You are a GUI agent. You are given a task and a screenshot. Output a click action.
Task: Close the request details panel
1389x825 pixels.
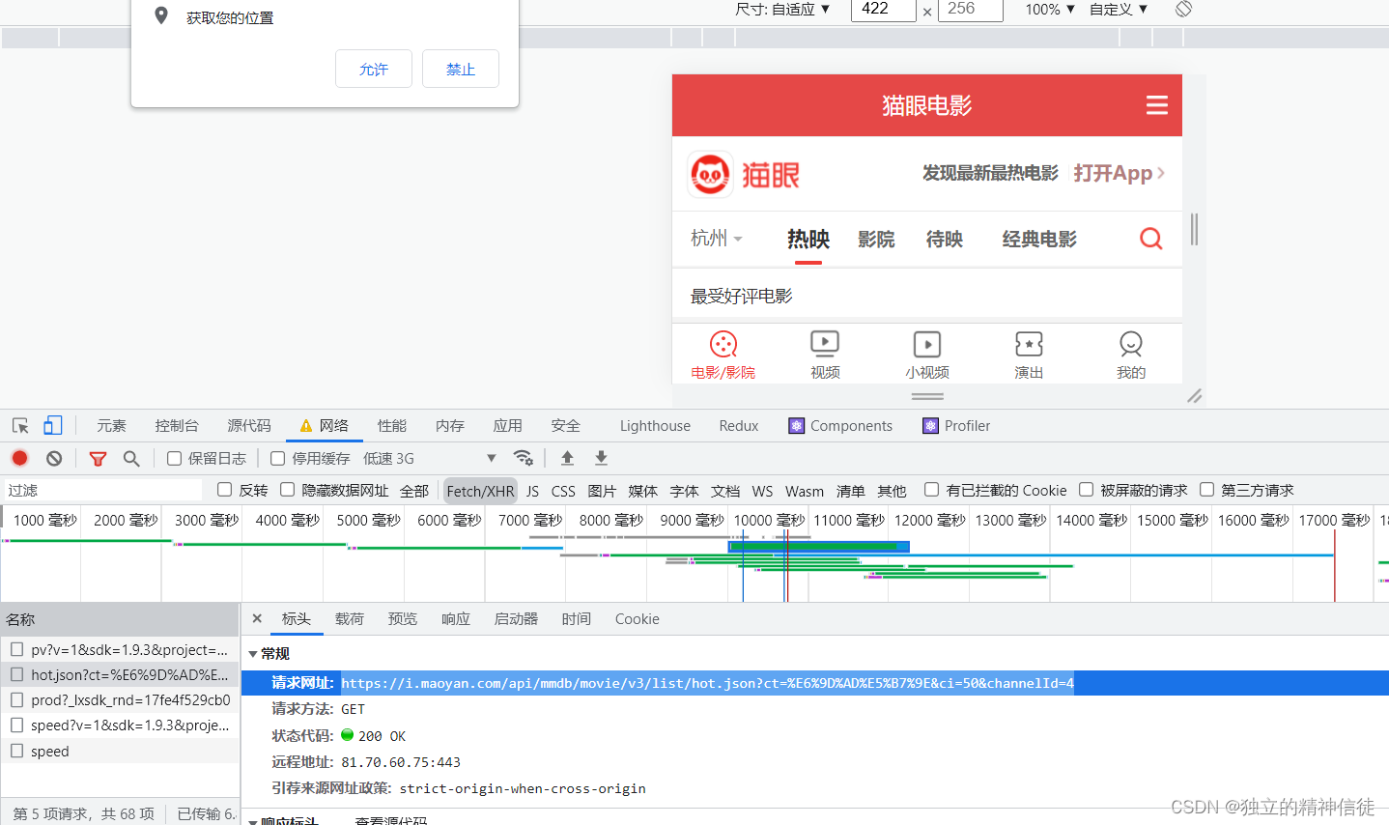(257, 618)
